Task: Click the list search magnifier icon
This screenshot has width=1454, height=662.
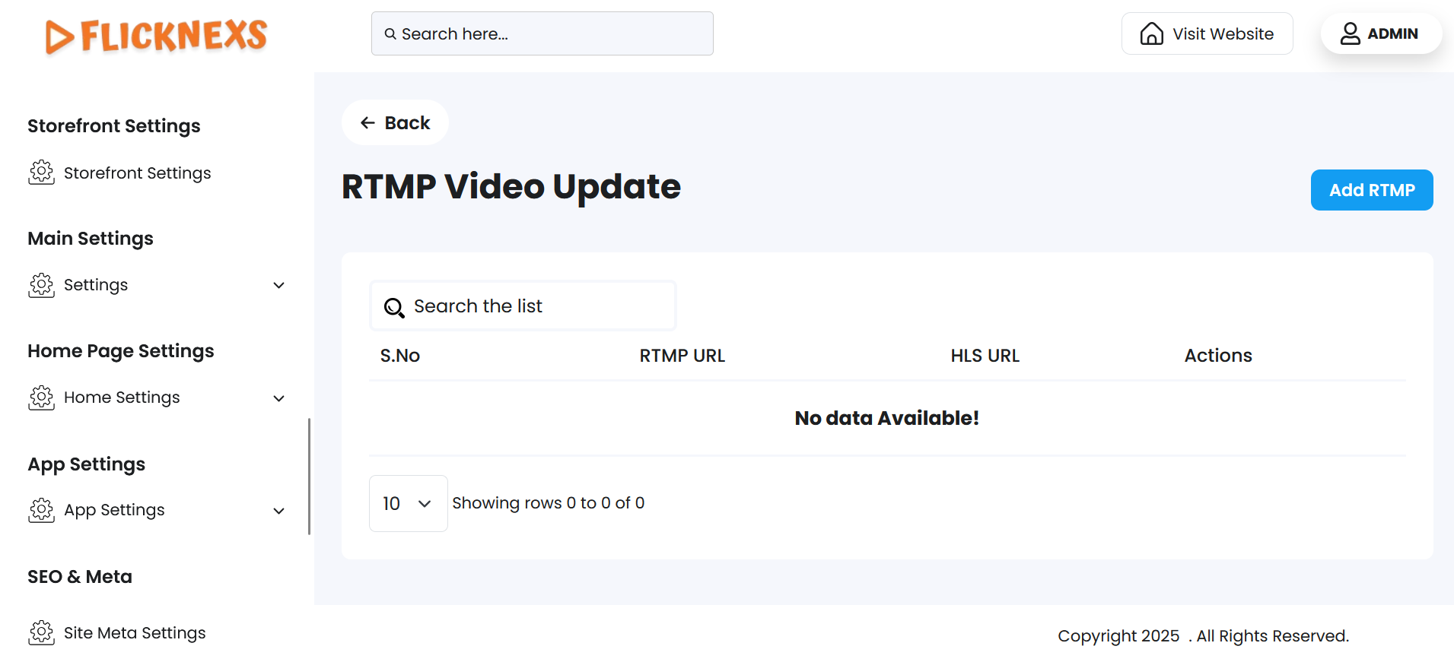Action: (394, 307)
